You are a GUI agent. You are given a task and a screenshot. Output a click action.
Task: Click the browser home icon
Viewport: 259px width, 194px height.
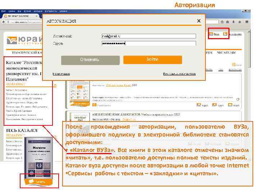tap(240, 22)
